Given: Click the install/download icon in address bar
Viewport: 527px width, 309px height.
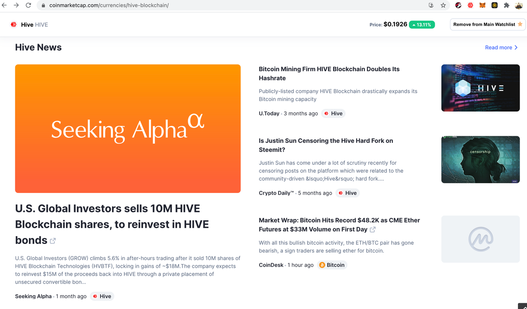Looking at the screenshot, I should point(431,5).
